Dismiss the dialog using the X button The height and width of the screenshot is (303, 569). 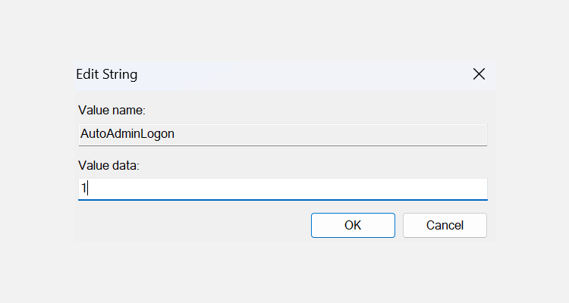479,74
